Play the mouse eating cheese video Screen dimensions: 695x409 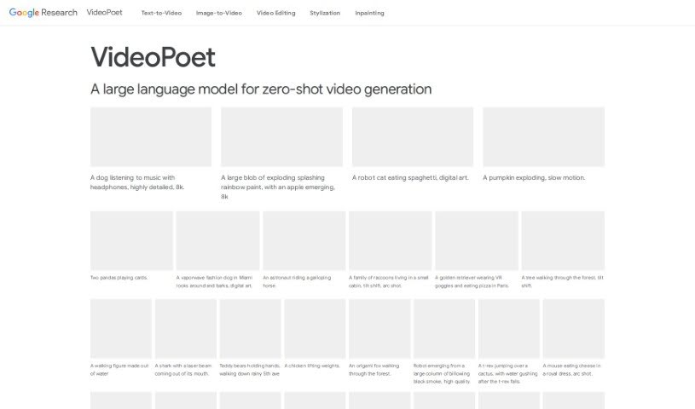coord(574,328)
